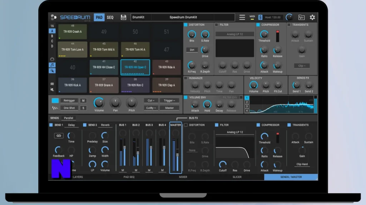The height and width of the screenshot is (205, 366).
Task: Click the link icon in Send 1
Action: [59, 136]
